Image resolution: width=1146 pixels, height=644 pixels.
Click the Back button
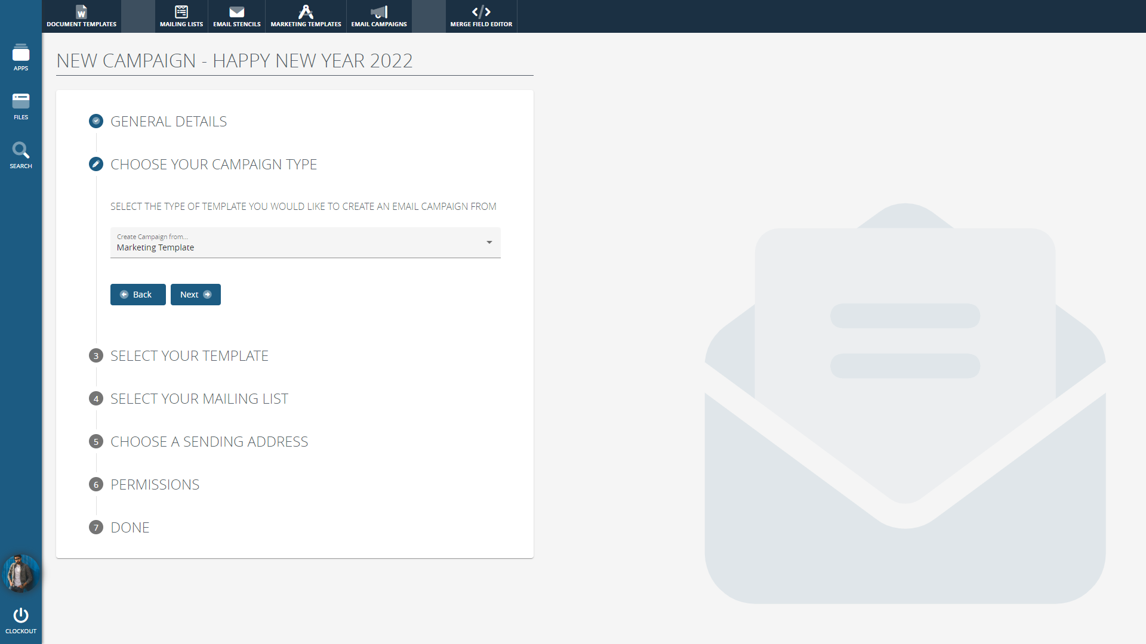pyautogui.click(x=138, y=295)
